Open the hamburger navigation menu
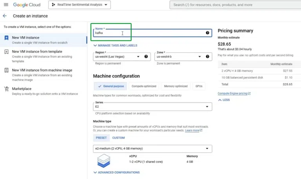301x179 pixels. pos(6,5)
